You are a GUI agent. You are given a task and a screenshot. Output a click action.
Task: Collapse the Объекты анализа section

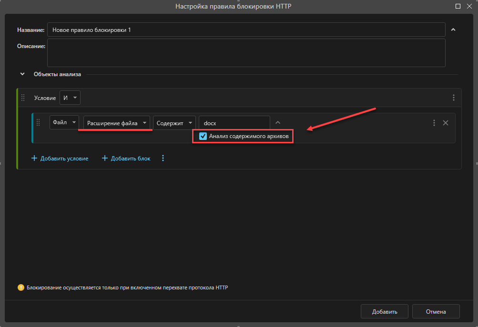tap(22, 74)
